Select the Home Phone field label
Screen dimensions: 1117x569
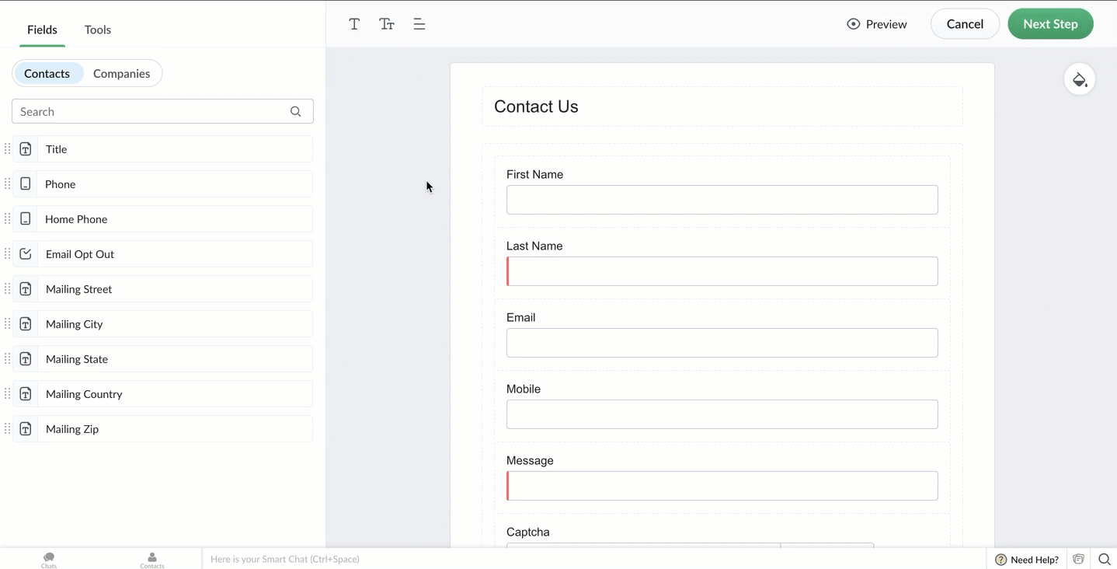pos(76,219)
